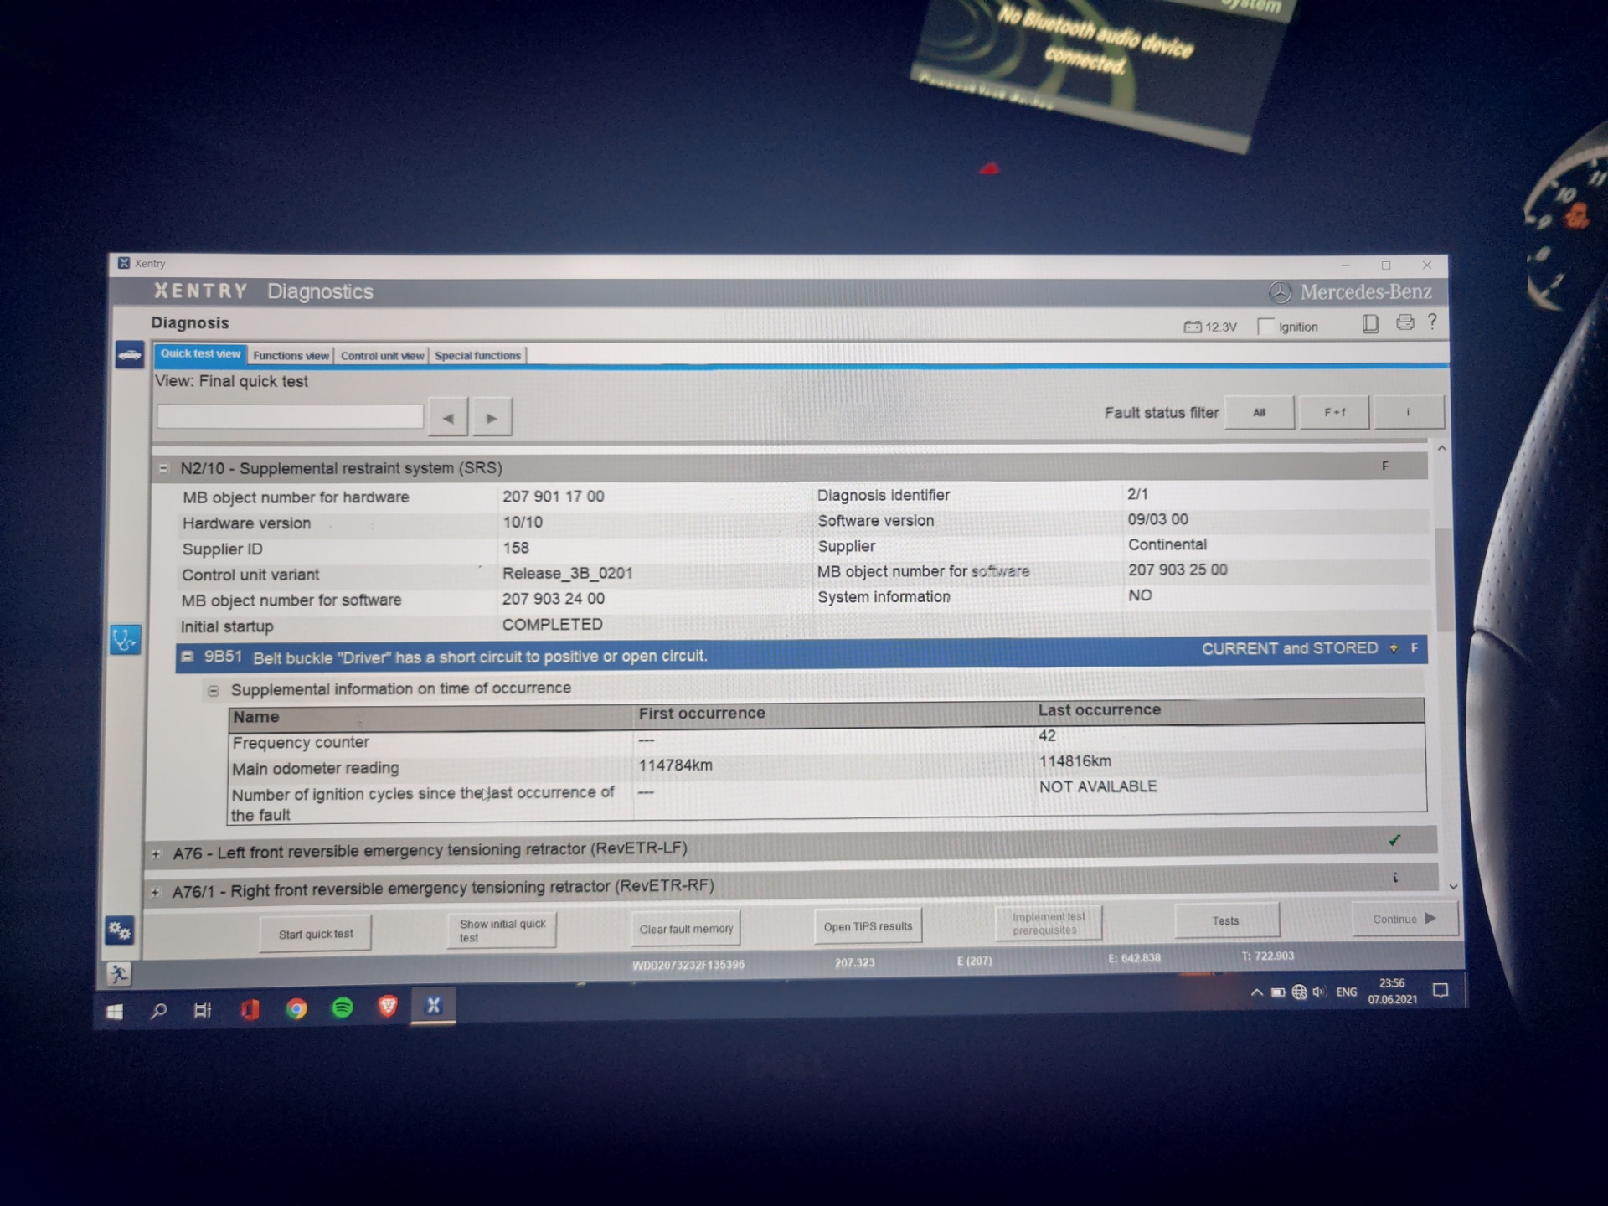Switch to Control unit view tab
Image resolution: width=1608 pixels, height=1206 pixels.
pos(382,356)
